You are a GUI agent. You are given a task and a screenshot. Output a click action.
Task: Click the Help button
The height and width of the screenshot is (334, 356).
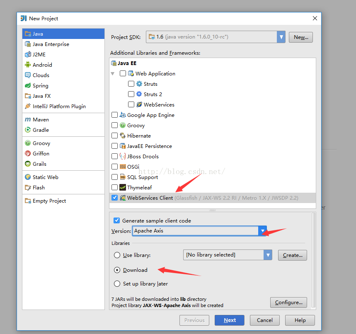coord(300,320)
